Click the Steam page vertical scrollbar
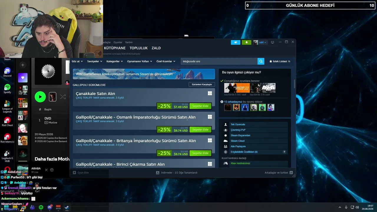 point(294,84)
